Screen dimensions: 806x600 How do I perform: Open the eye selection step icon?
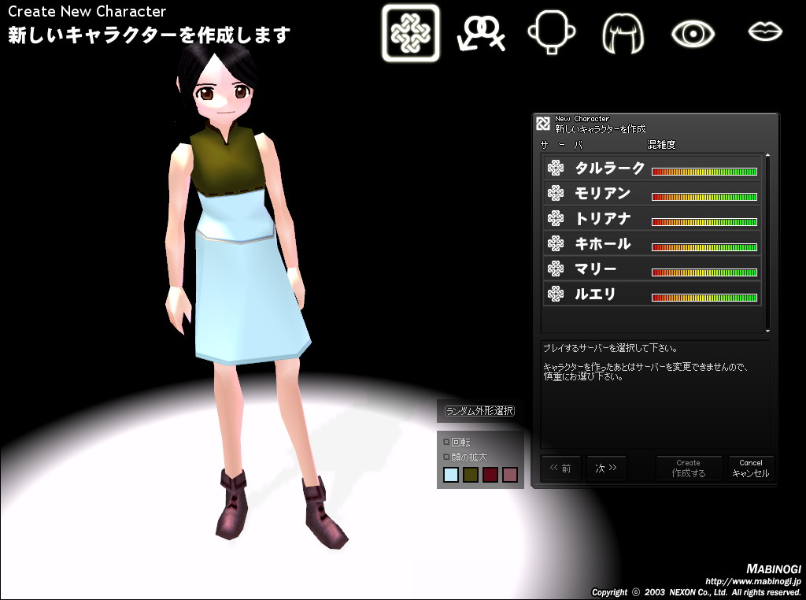pos(693,33)
